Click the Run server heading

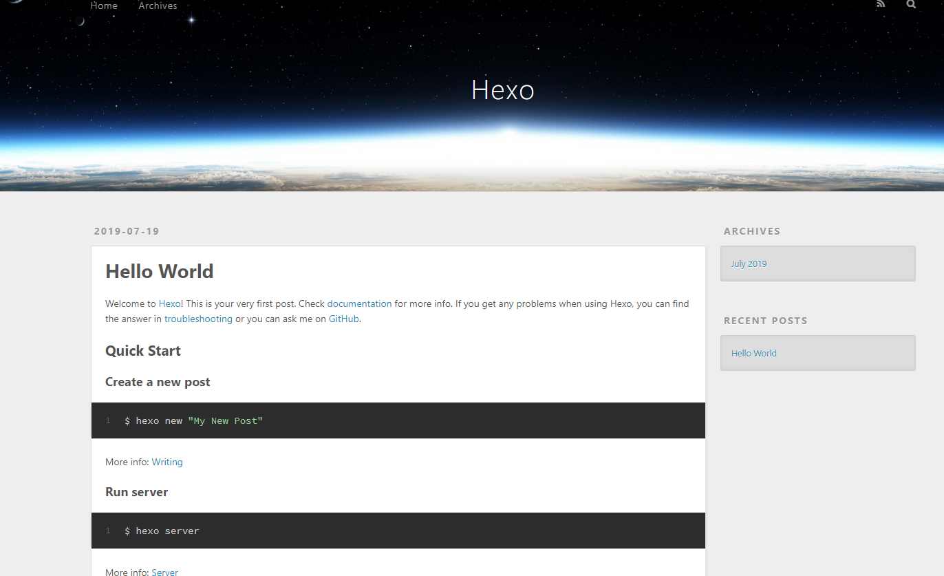136,492
